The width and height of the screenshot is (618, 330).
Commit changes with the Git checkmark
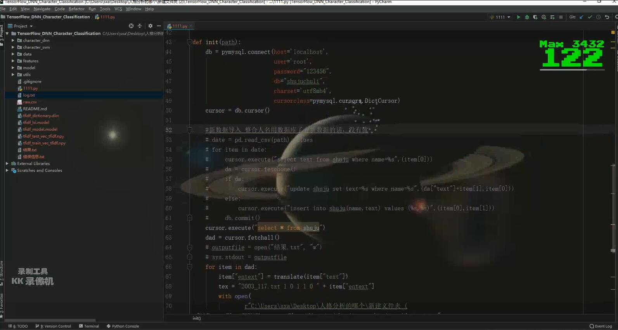(x=590, y=17)
